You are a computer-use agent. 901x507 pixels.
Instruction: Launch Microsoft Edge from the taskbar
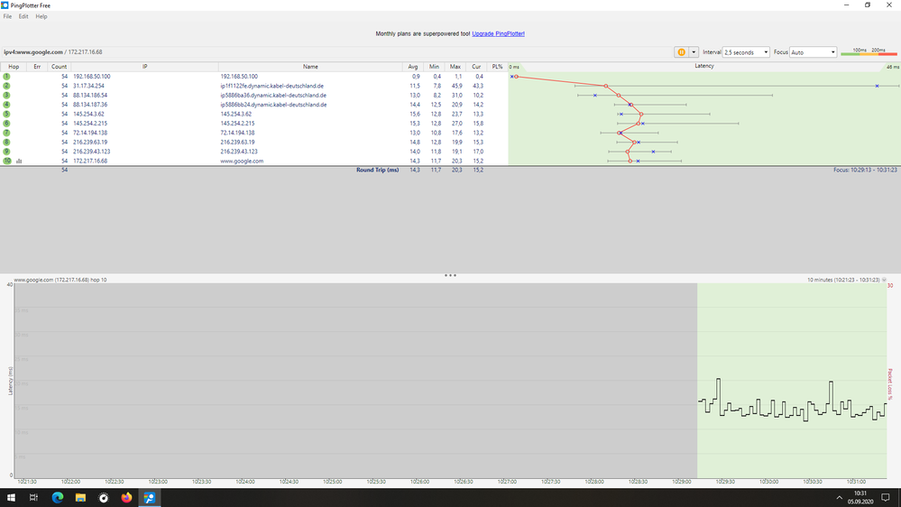coord(58,498)
